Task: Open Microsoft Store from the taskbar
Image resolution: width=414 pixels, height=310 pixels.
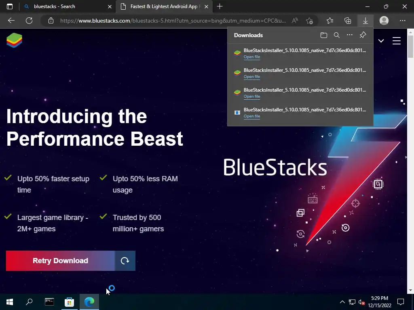Action: pyautogui.click(x=69, y=302)
